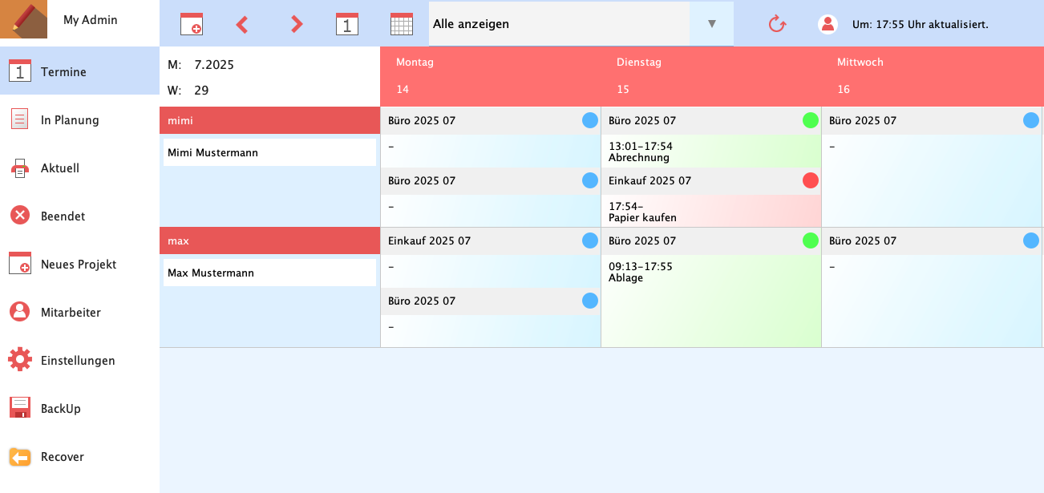Click the user profile icon in the top bar
1044x493 pixels.
[x=828, y=24]
